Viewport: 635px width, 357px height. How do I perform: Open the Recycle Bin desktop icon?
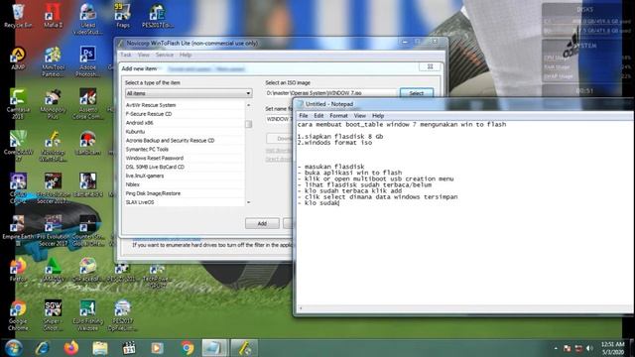[18, 16]
